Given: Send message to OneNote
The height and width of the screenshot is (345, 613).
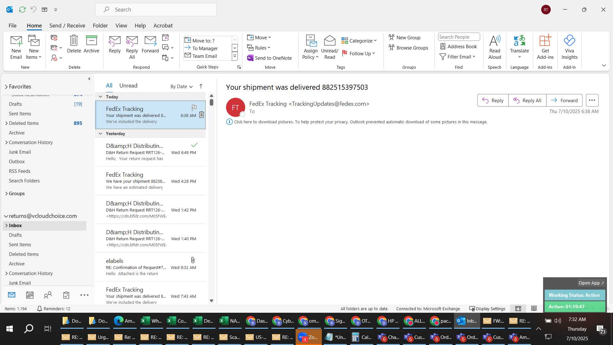Looking at the screenshot, I should click(269, 58).
